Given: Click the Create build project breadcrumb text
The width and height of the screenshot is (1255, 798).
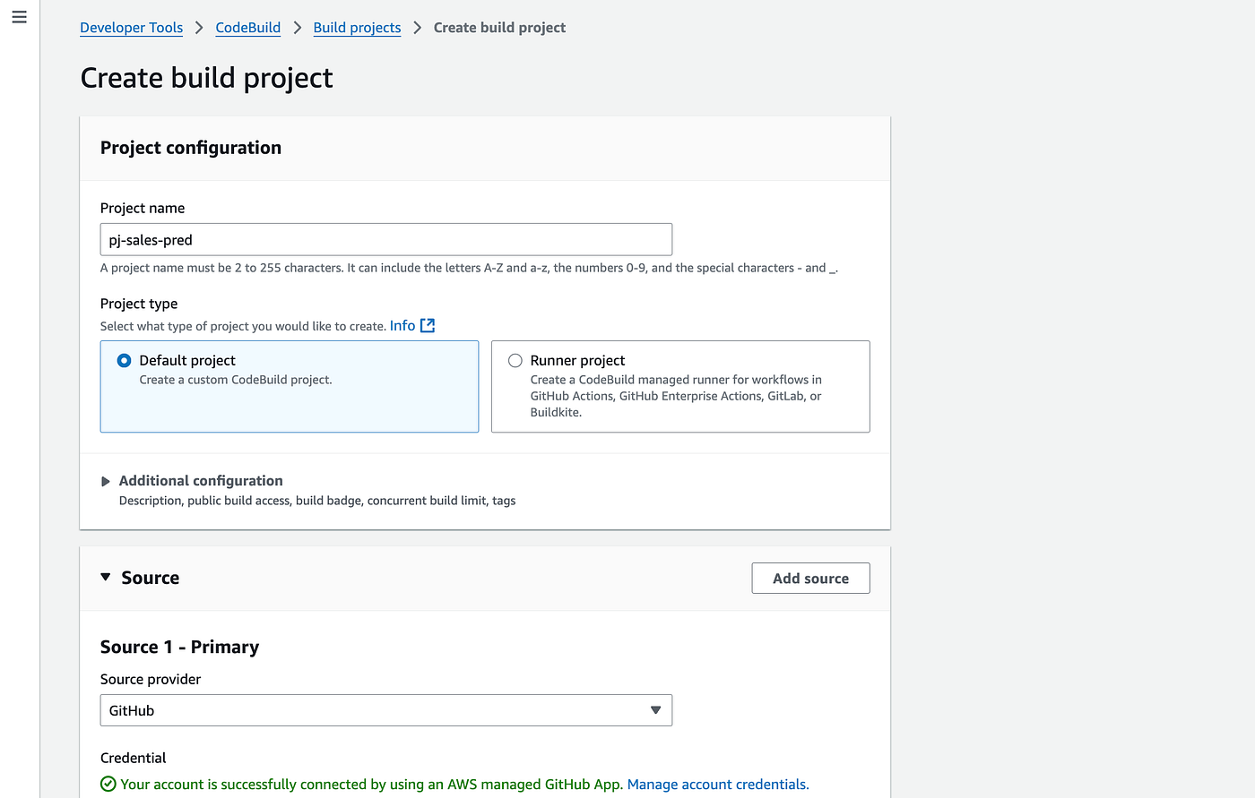Looking at the screenshot, I should pos(499,28).
